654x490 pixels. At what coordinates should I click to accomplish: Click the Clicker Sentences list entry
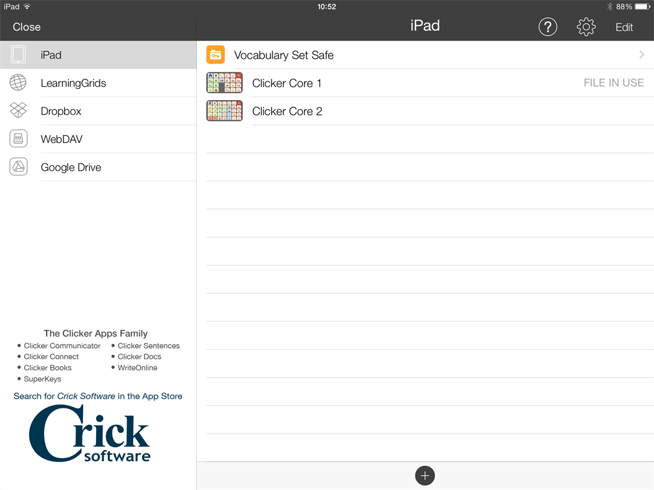[x=148, y=346]
